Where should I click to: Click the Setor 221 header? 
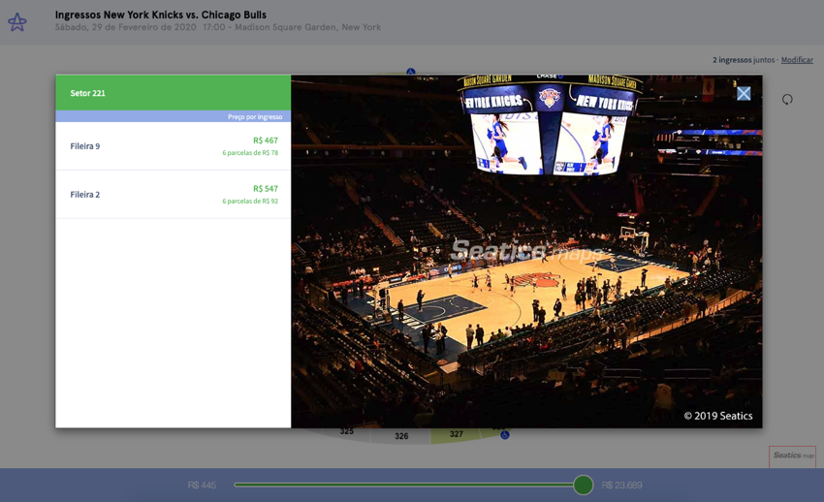click(x=173, y=93)
